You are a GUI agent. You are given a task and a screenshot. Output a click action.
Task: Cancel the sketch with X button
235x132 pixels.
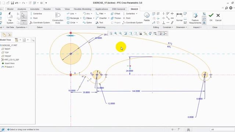click(218, 17)
